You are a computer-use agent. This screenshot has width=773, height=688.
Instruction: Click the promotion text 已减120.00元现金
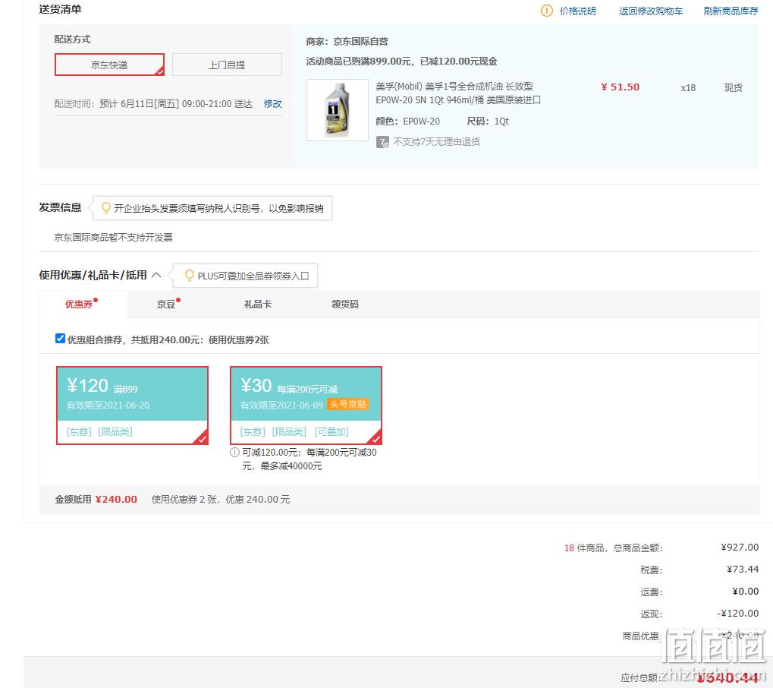point(458,62)
